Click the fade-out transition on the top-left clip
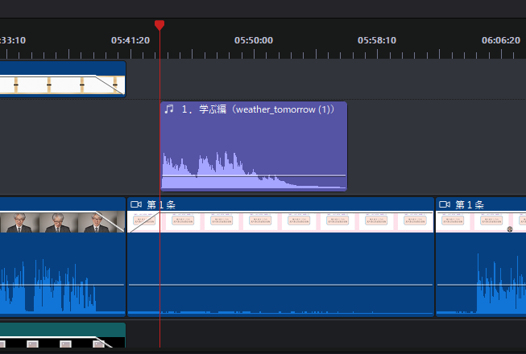 pyautogui.click(x=110, y=84)
